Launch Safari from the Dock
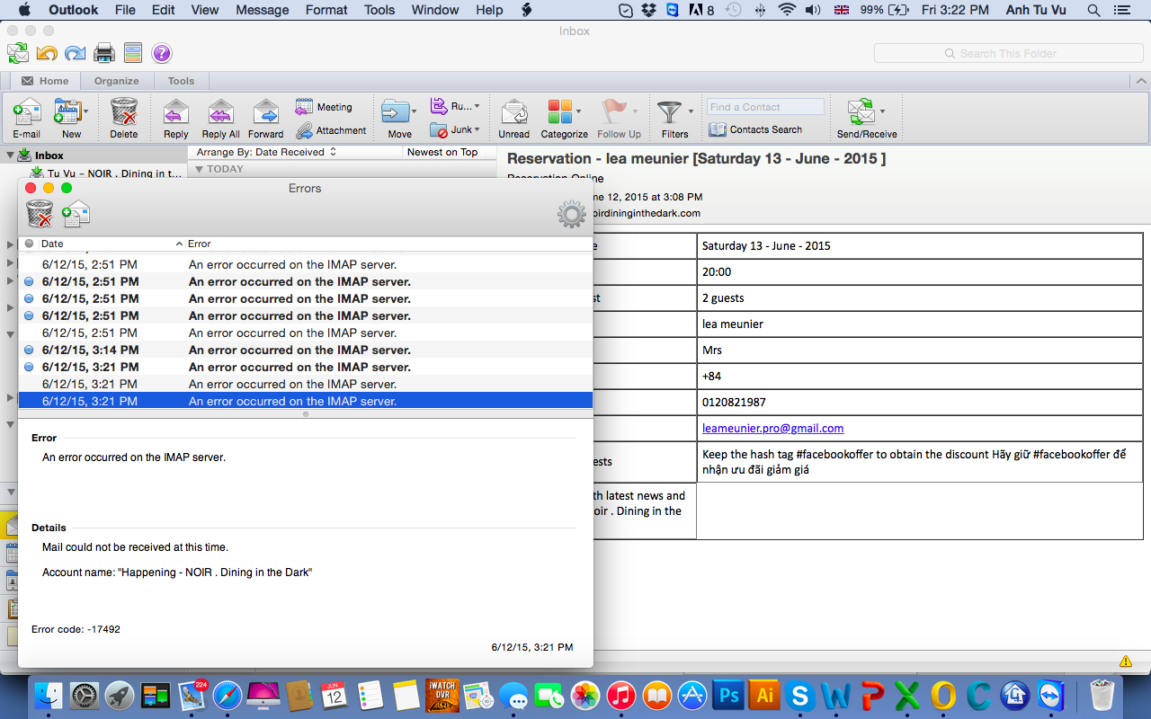 tap(228, 695)
